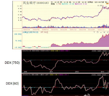Click the 2012/12 date axis label

coord(101,29)
